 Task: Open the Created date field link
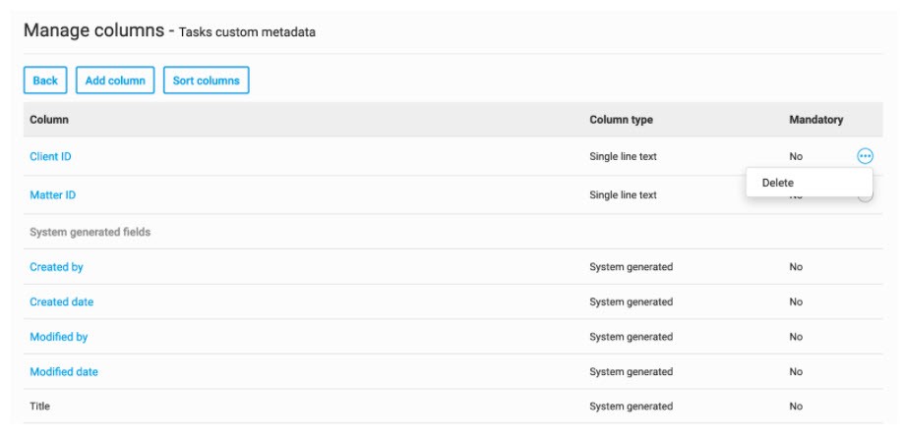61,302
